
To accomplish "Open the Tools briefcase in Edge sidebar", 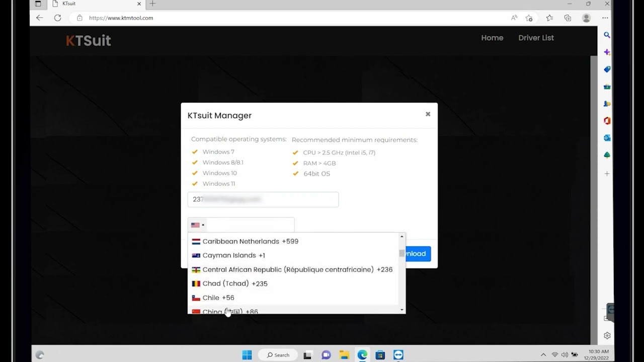I will 607,86.
